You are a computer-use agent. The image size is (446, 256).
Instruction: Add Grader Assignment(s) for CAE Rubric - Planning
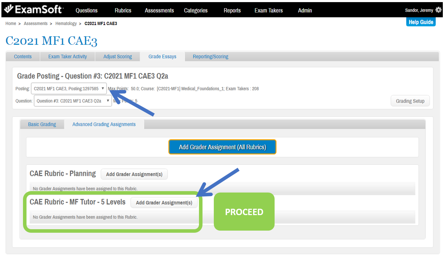click(134, 174)
